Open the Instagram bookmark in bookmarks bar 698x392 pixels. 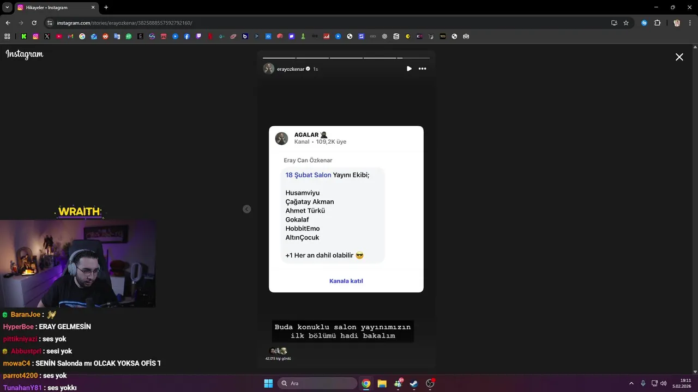click(35, 36)
